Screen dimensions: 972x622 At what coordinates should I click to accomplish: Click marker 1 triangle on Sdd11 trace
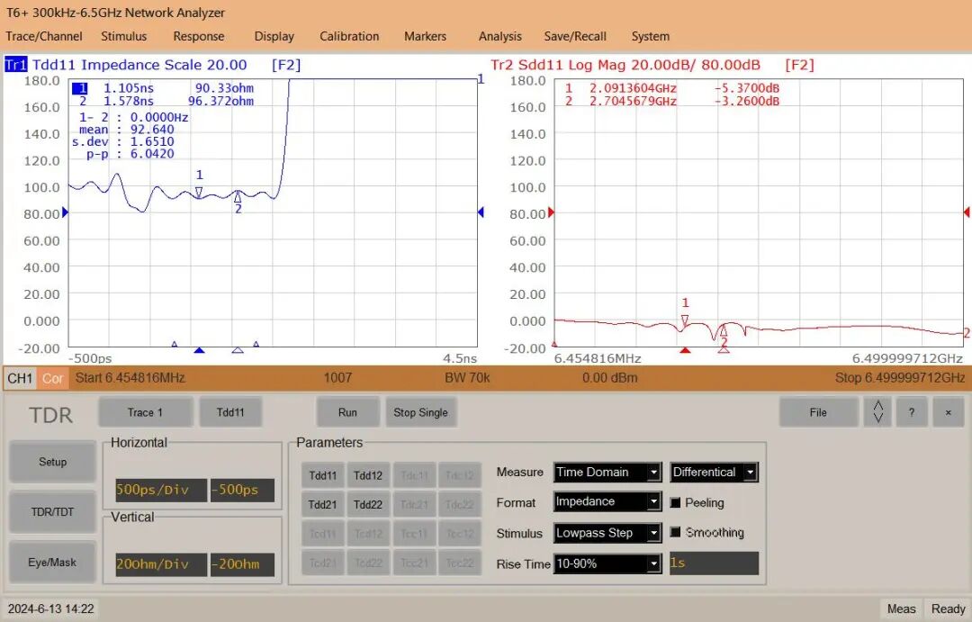coord(685,320)
